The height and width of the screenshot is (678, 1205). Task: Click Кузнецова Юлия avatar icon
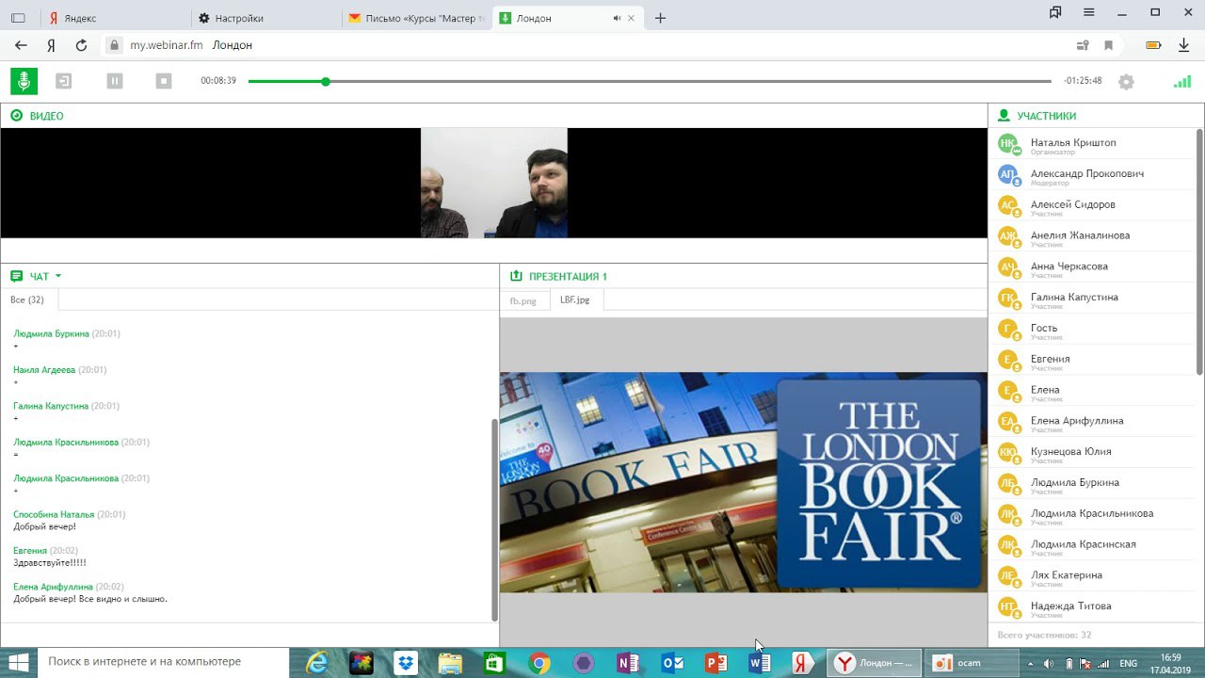point(1008,452)
